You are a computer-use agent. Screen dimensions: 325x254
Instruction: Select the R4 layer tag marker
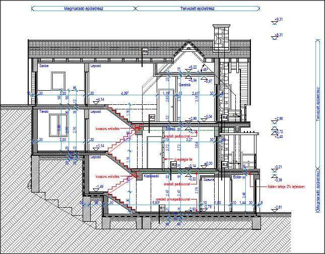pyautogui.click(x=225, y=117)
